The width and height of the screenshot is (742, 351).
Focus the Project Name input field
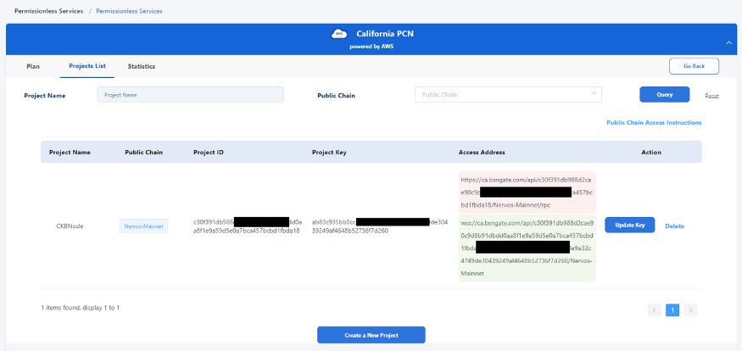190,95
